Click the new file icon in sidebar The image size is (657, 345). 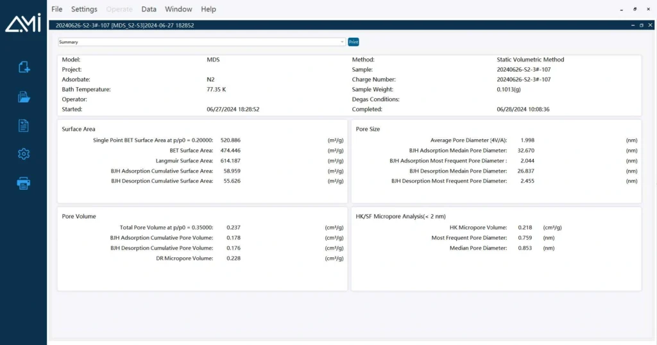[x=24, y=67]
